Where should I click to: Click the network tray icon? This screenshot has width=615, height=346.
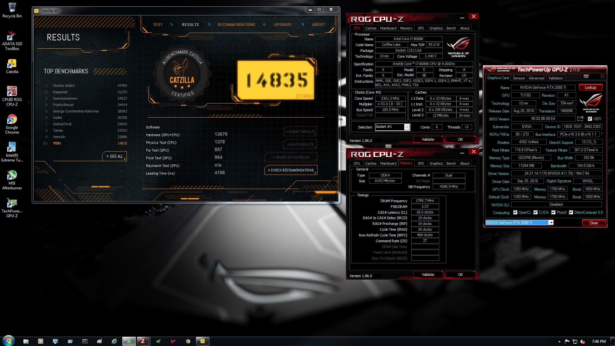pyautogui.click(x=575, y=342)
